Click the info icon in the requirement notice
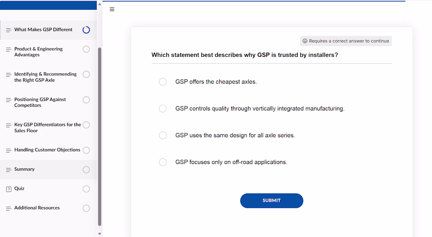This screenshot has height=237, width=432. tap(305, 41)
